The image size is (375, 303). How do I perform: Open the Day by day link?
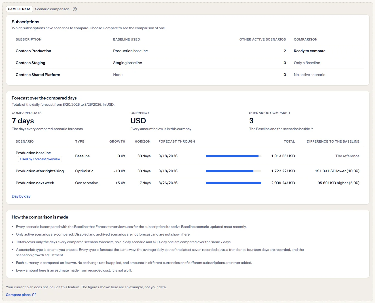[x=21, y=196]
